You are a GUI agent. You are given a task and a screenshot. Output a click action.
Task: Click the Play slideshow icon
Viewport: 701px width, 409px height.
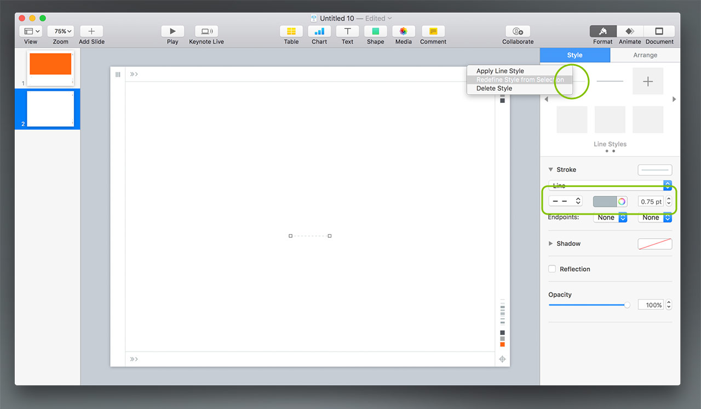pos(173,32)
